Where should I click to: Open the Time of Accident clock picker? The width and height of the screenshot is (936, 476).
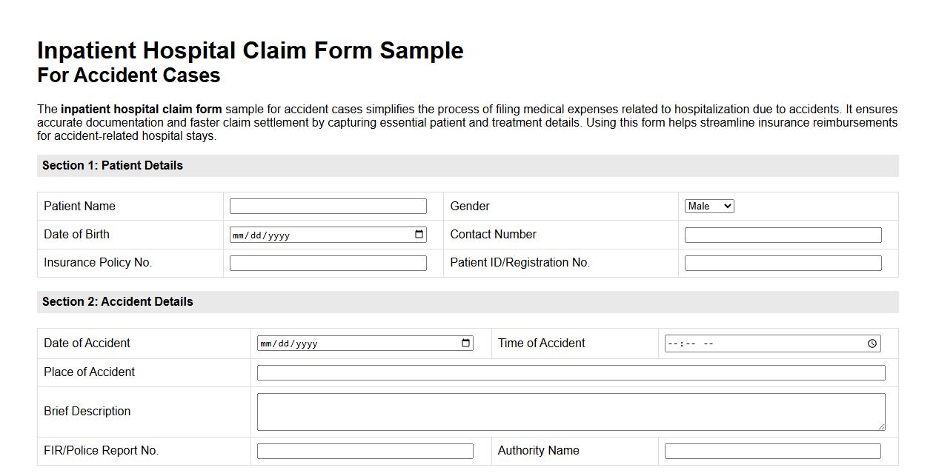click(x=873, y=343)
